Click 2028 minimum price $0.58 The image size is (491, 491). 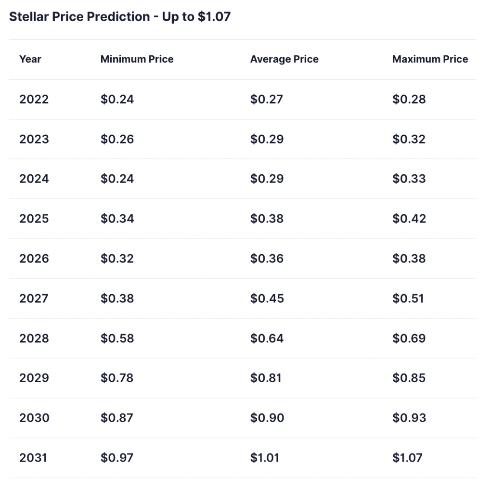(117, 338)
